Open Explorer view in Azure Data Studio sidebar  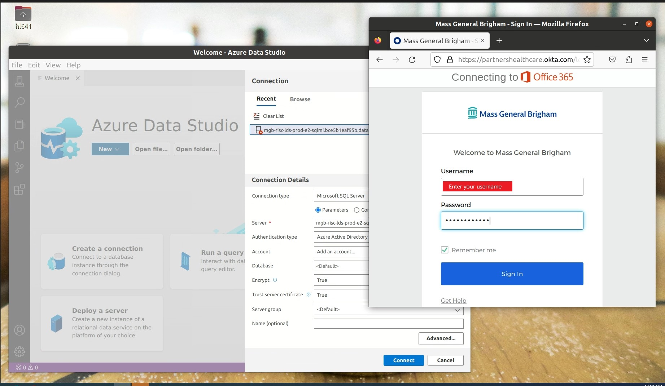[19, 146]
